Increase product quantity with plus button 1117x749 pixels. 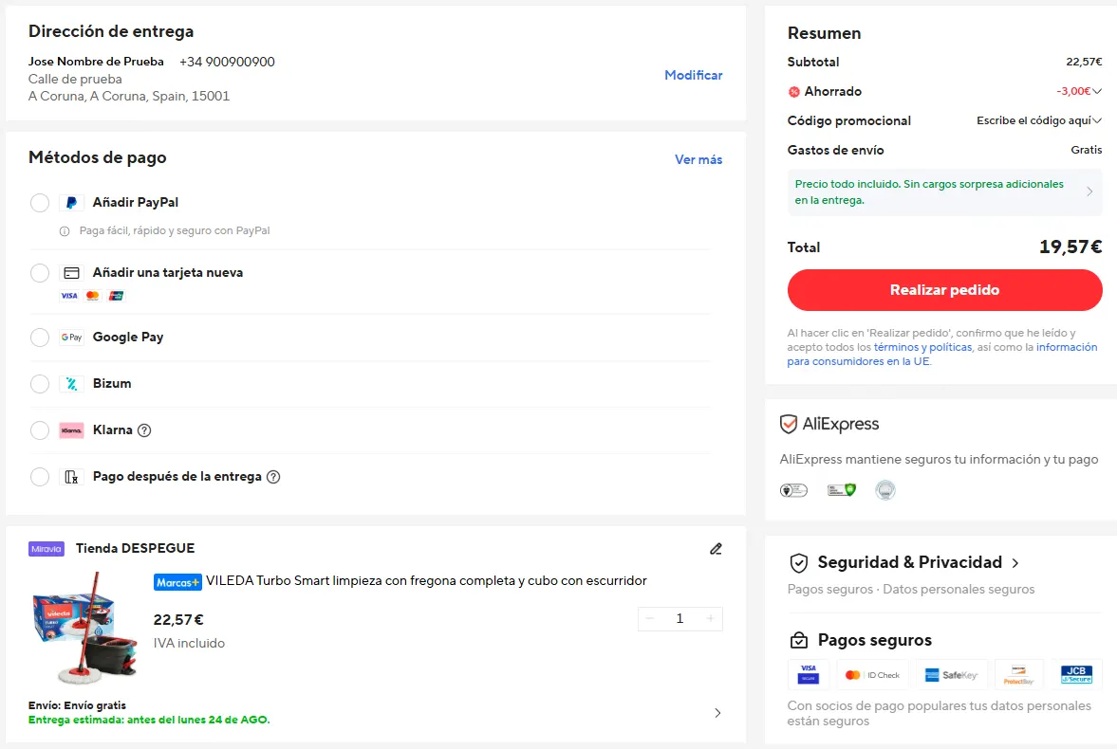[x=710, y=619]
